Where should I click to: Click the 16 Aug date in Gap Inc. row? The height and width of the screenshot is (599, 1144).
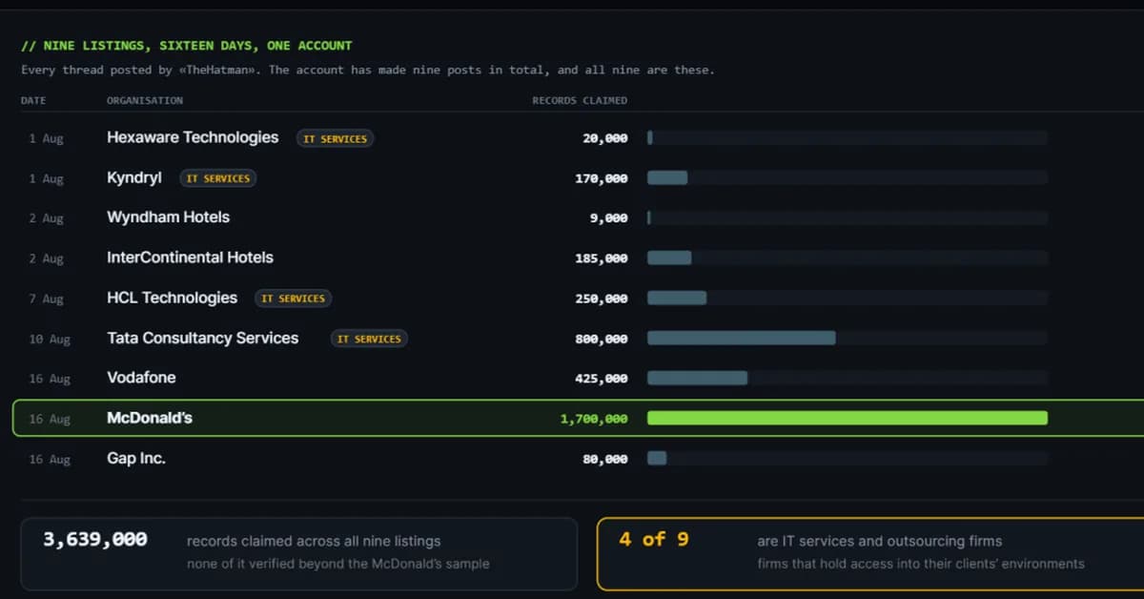(50, 459)
